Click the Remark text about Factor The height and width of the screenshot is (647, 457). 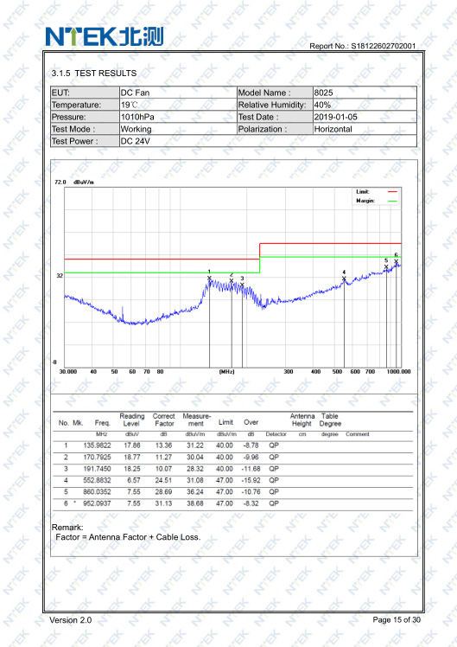[128, 537]
